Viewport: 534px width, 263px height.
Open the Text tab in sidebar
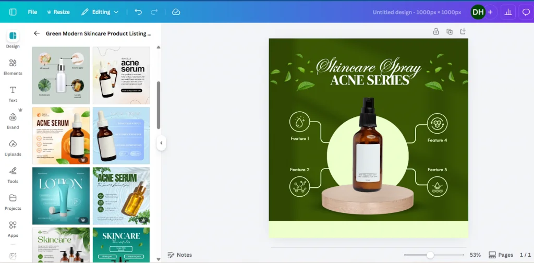[13, 93]
